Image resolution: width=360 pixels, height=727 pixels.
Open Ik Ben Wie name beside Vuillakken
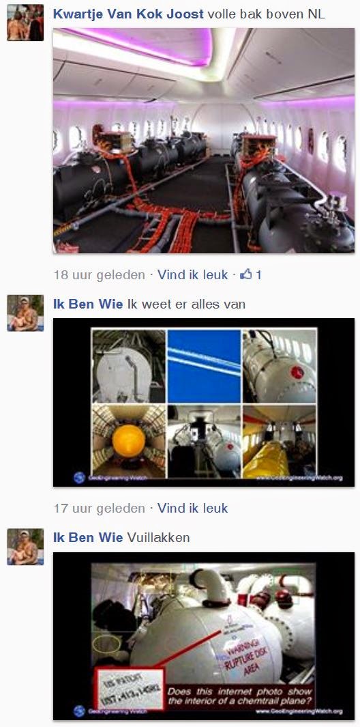[88, 537]
